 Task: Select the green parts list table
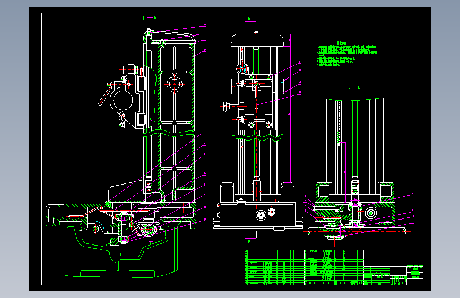[304, 267]
